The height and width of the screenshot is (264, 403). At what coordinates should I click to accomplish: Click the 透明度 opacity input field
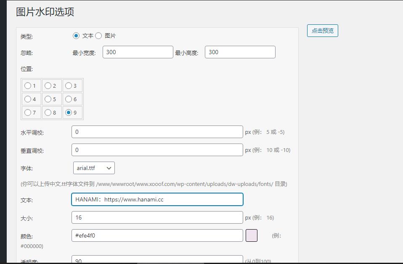click(157, 260)
